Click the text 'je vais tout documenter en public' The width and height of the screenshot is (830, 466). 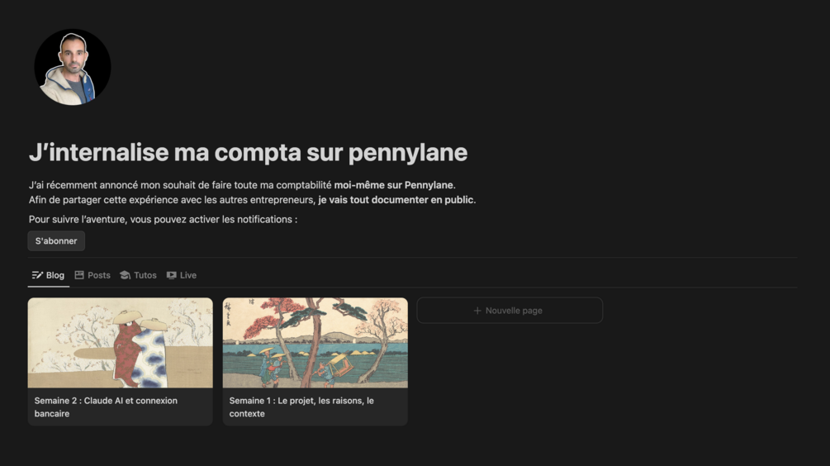click(396, 200)
